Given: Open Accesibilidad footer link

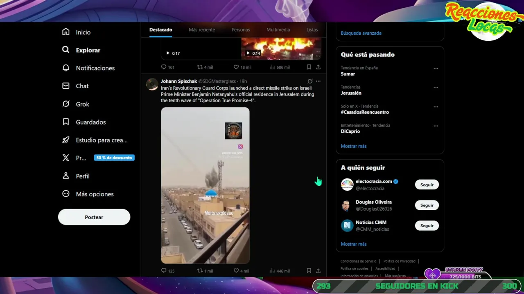Looking at the screenshot, I should 385,269.
